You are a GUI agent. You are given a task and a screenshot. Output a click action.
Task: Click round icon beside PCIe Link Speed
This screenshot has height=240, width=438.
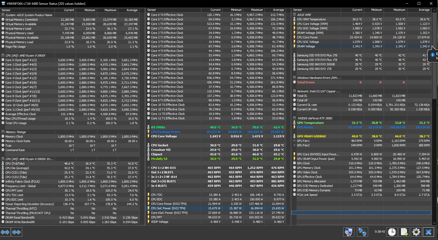pos(294,195)
